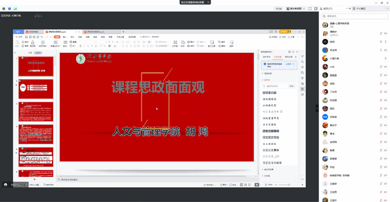Click the Undo arrow in quick access toolbar

42,37
